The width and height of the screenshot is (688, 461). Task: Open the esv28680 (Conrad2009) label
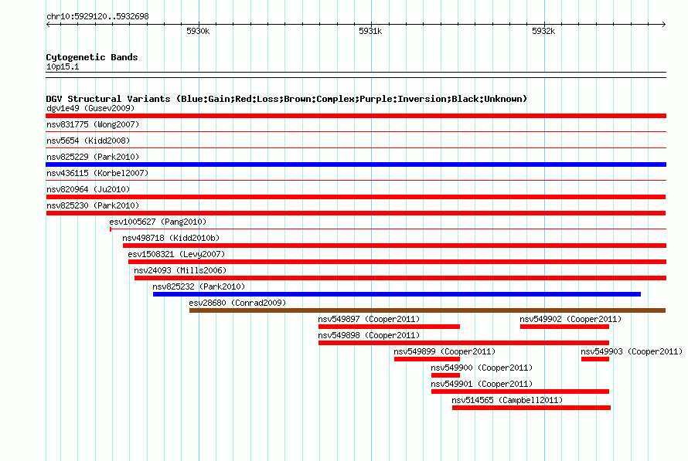coord(237,303)
